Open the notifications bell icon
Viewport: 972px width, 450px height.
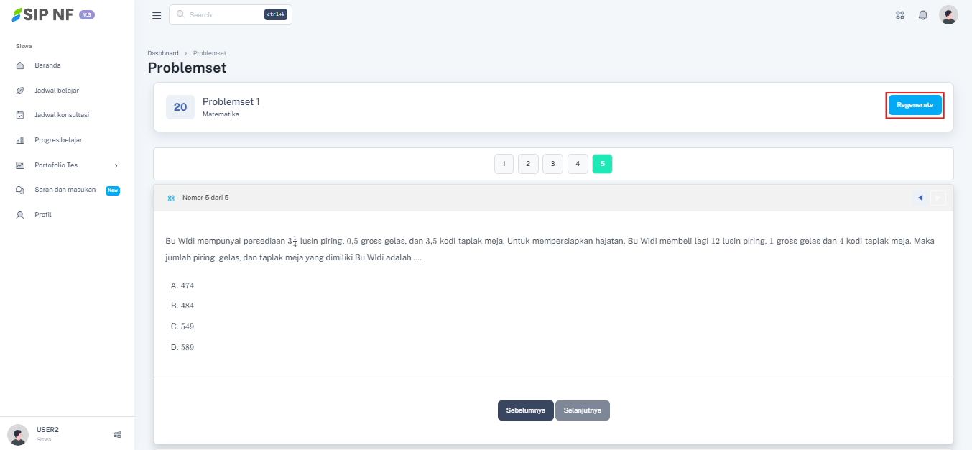[923, 15]
